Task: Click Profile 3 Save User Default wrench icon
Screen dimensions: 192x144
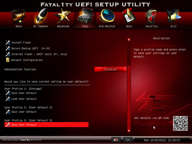Action: (x=8, y=125)
